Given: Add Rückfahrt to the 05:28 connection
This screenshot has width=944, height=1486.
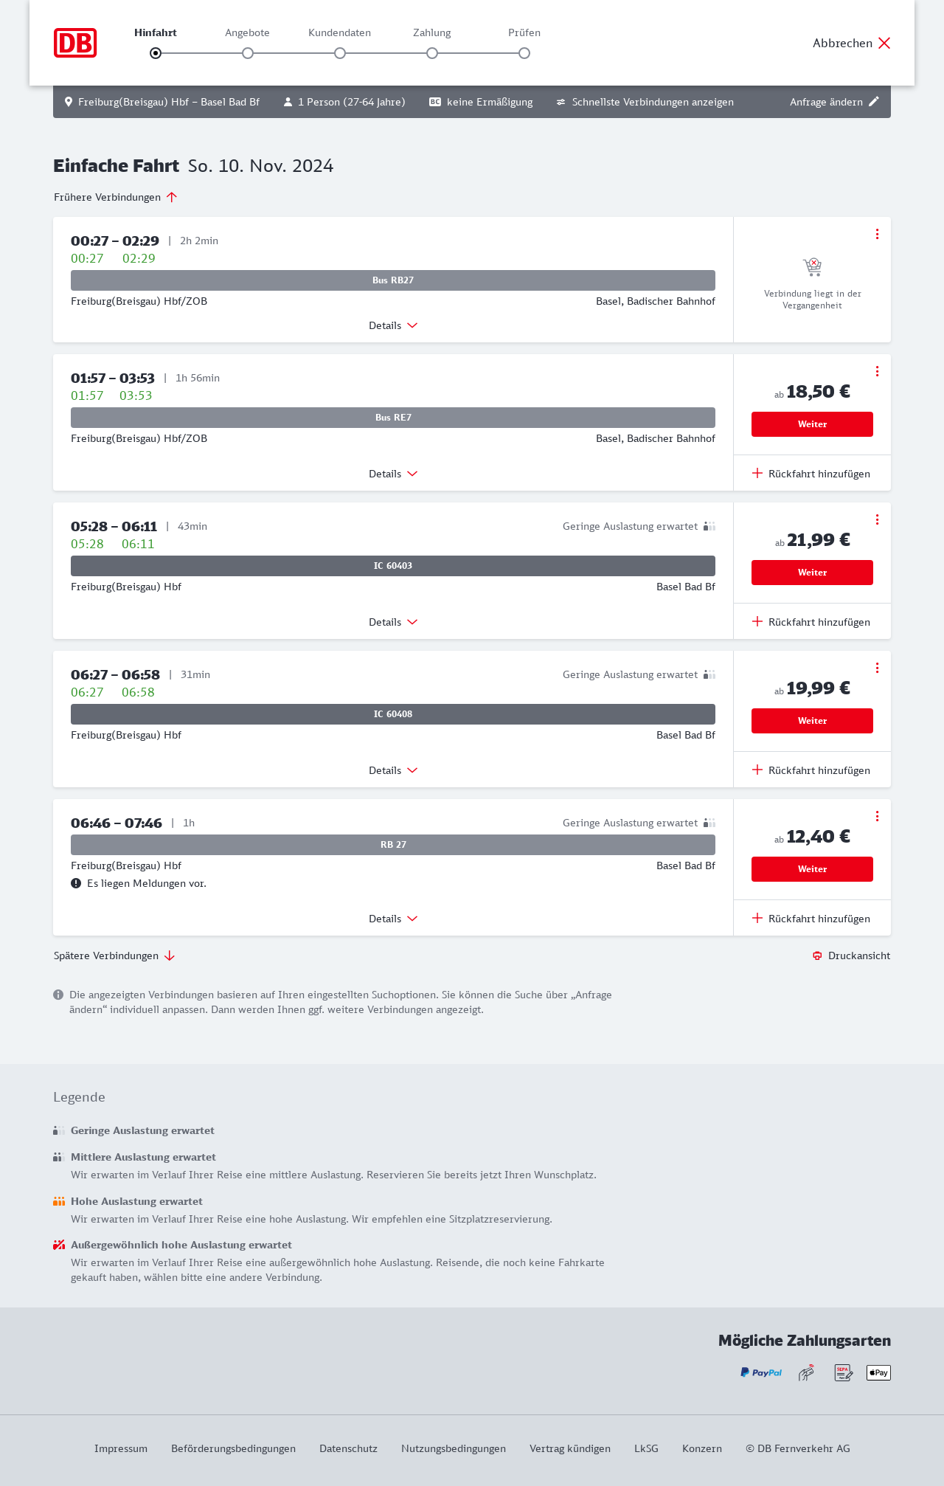Looking at the screenshot, I should [x=811, y=622].
